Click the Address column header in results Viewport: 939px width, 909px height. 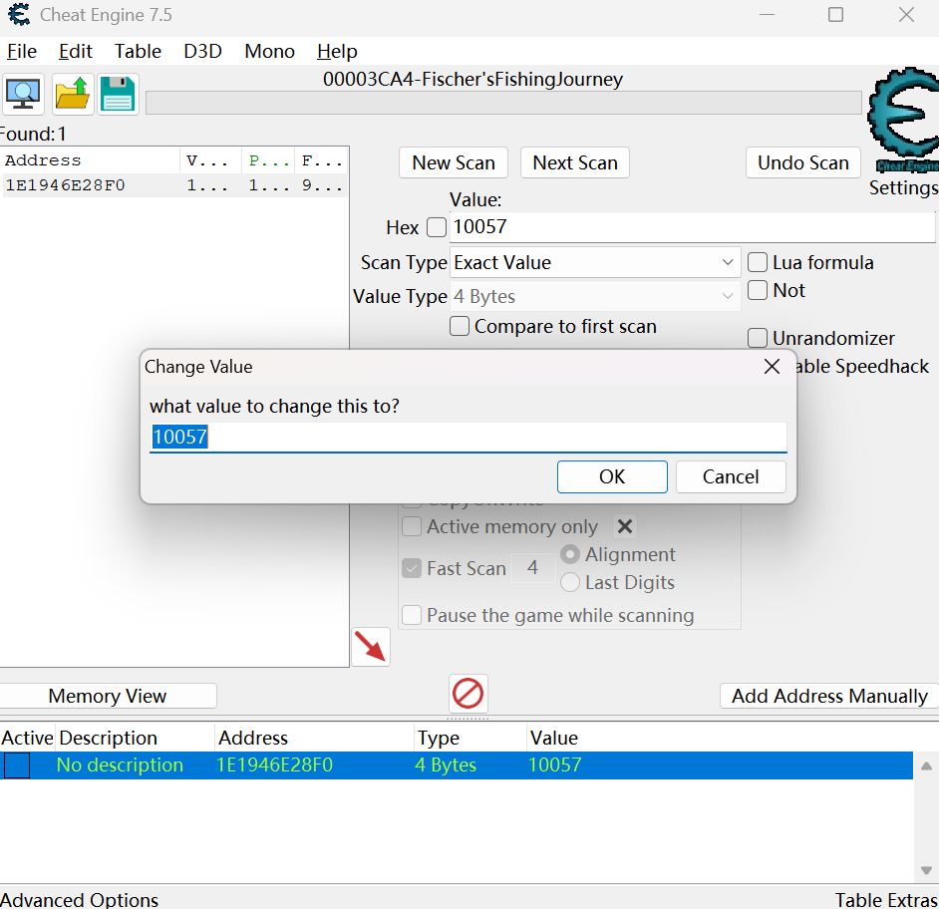90,160
